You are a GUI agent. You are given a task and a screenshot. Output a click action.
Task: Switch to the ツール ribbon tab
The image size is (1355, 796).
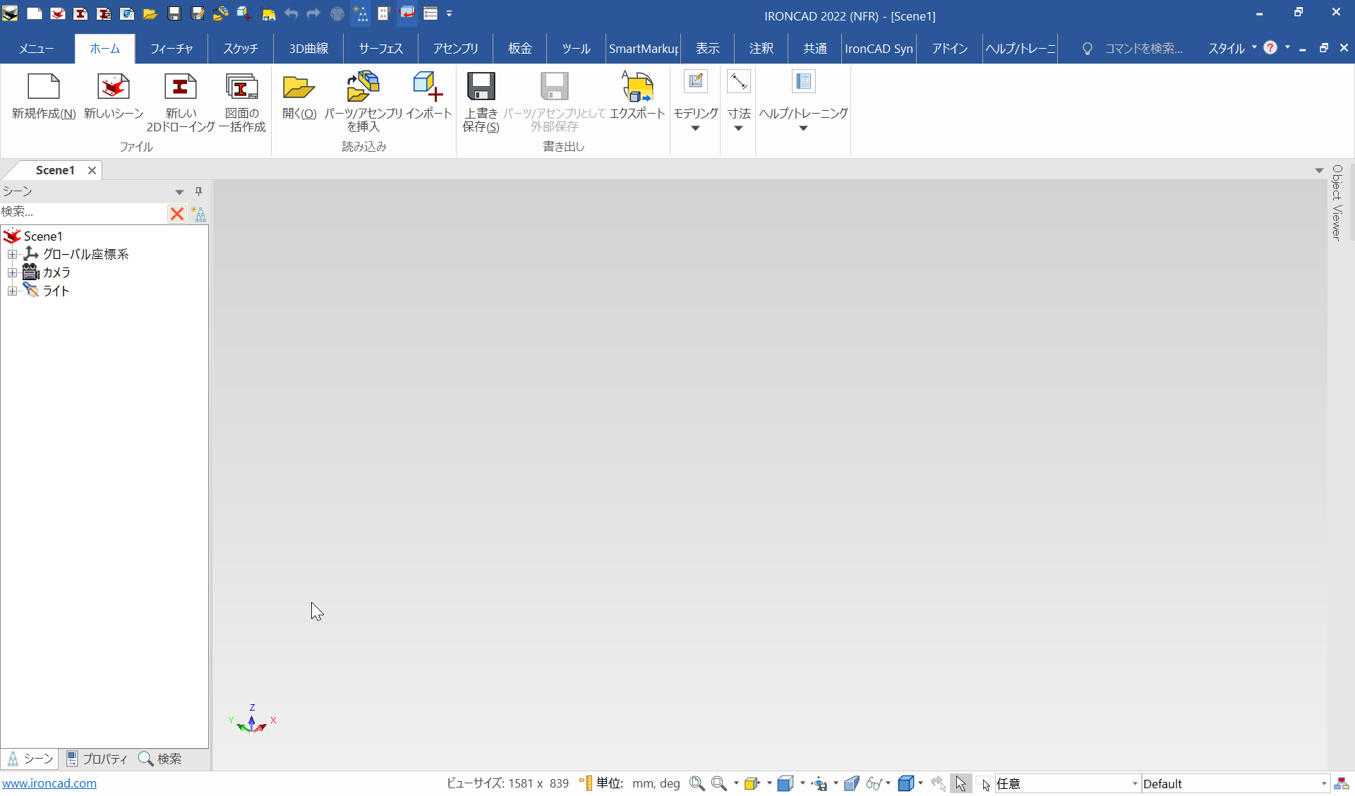tap(576, 49)
